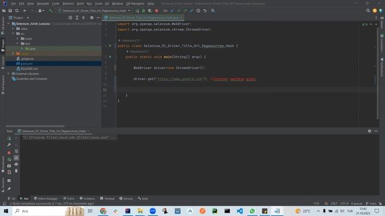The width and height of the screenshot is (385, 216).
Task: Open the File menu
Action: 13,4
